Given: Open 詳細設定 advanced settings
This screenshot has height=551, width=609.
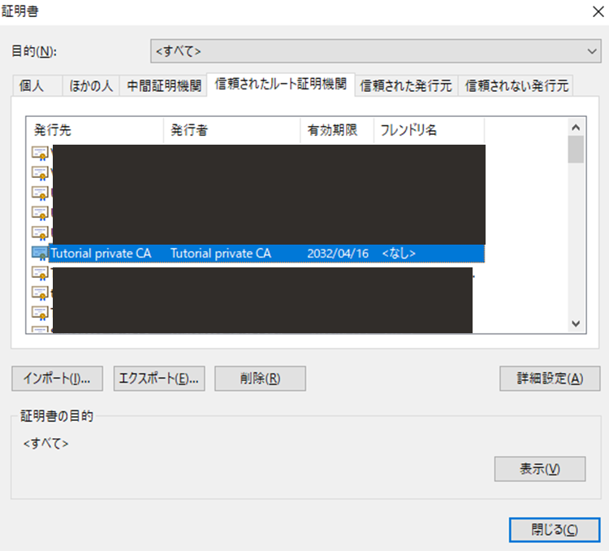Looking at the screenshot, I should pyautogui.click(x=550, y=378).
